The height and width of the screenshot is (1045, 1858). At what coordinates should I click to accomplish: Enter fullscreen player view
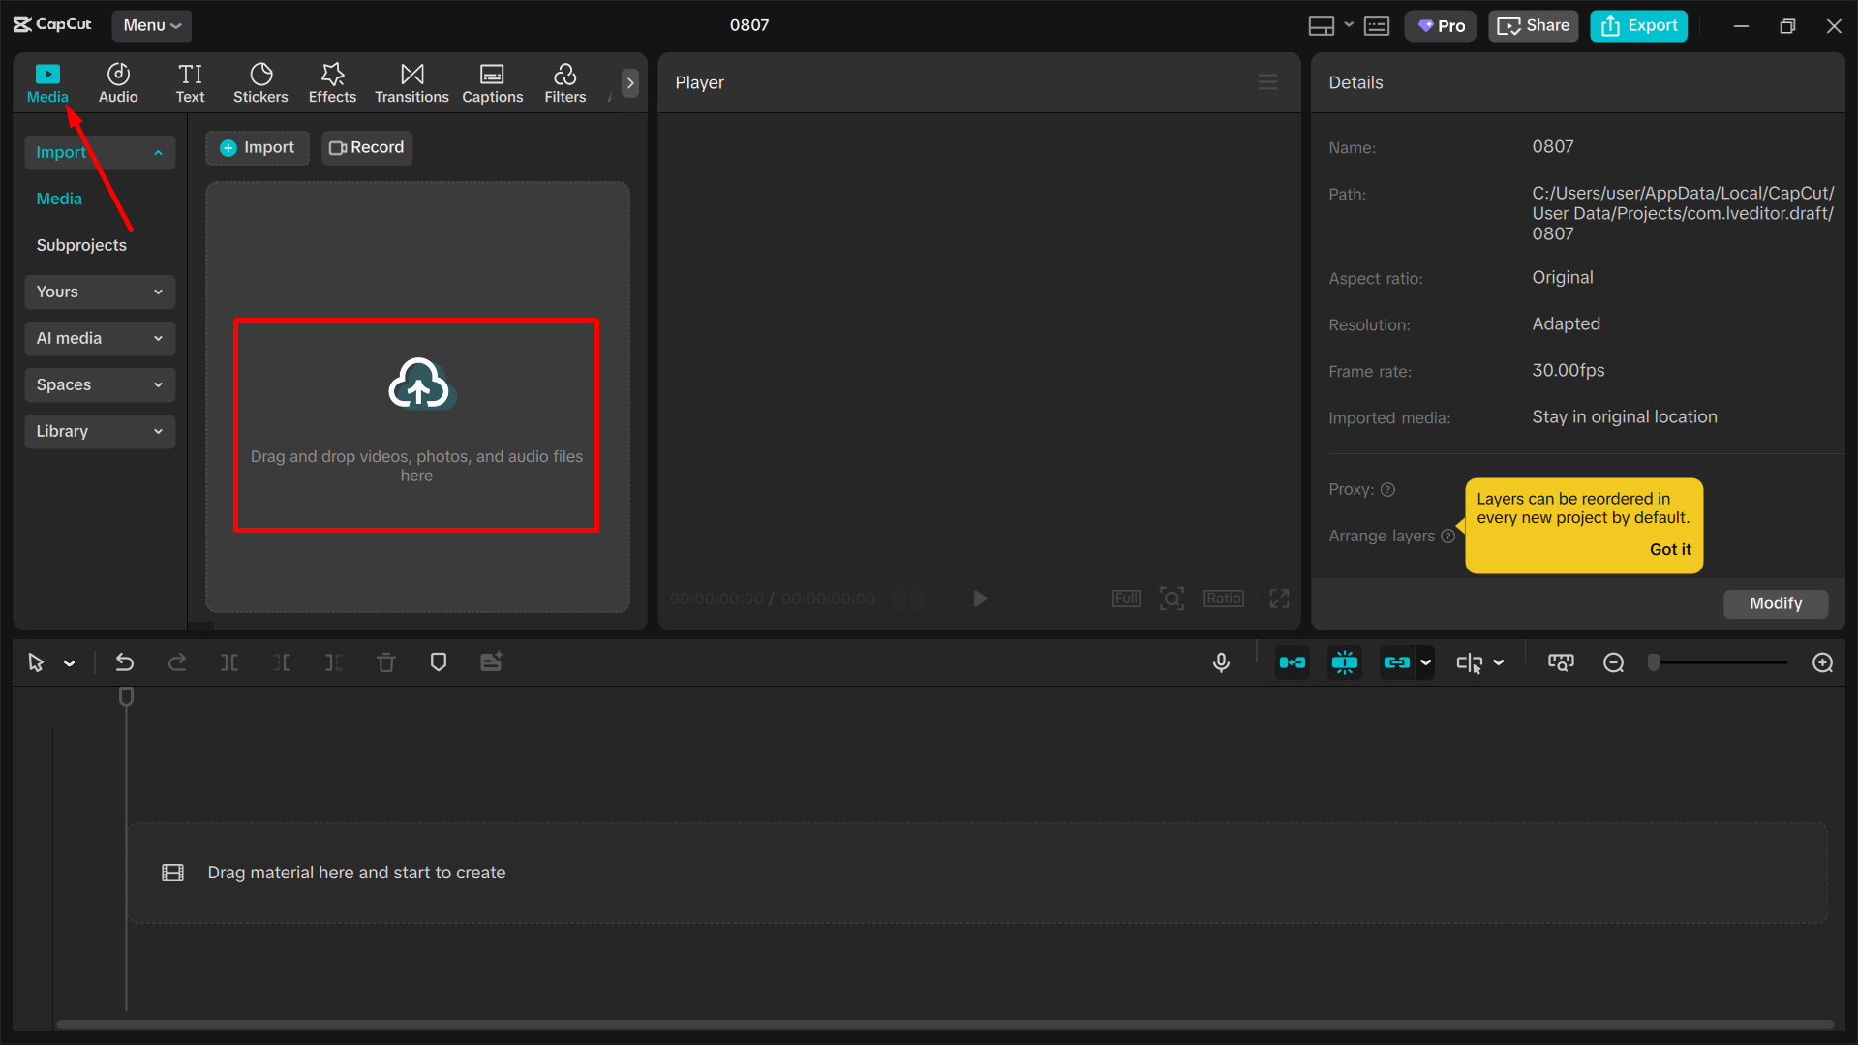1279,599
